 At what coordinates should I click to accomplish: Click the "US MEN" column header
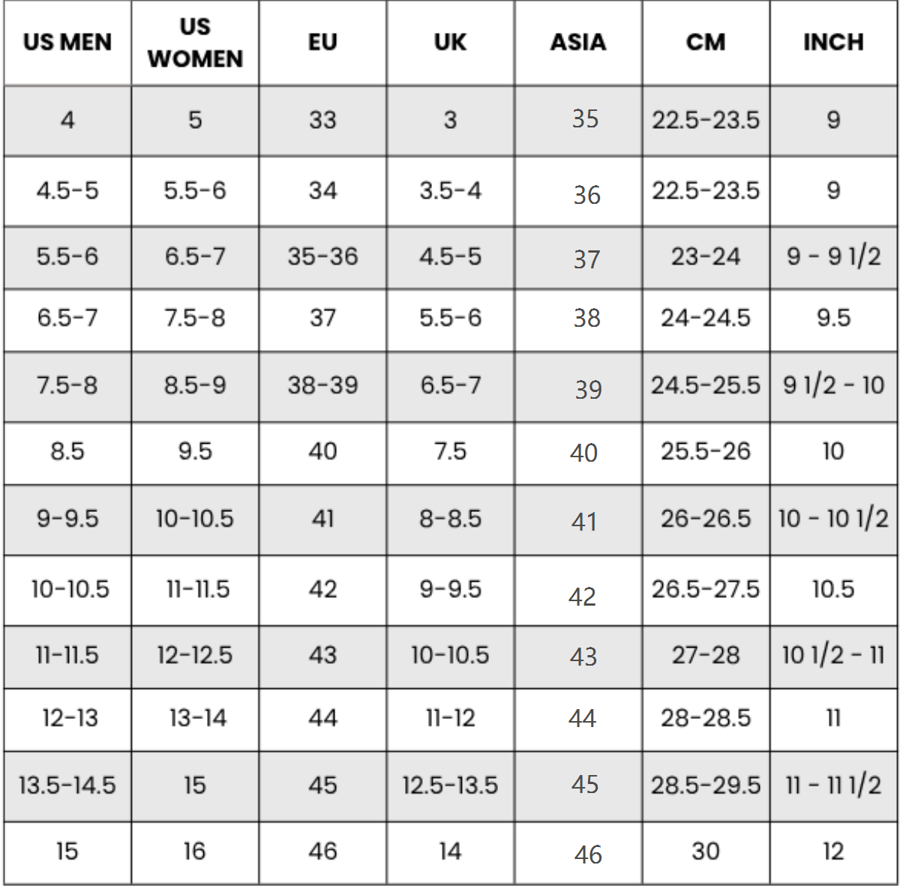point(67,43)
